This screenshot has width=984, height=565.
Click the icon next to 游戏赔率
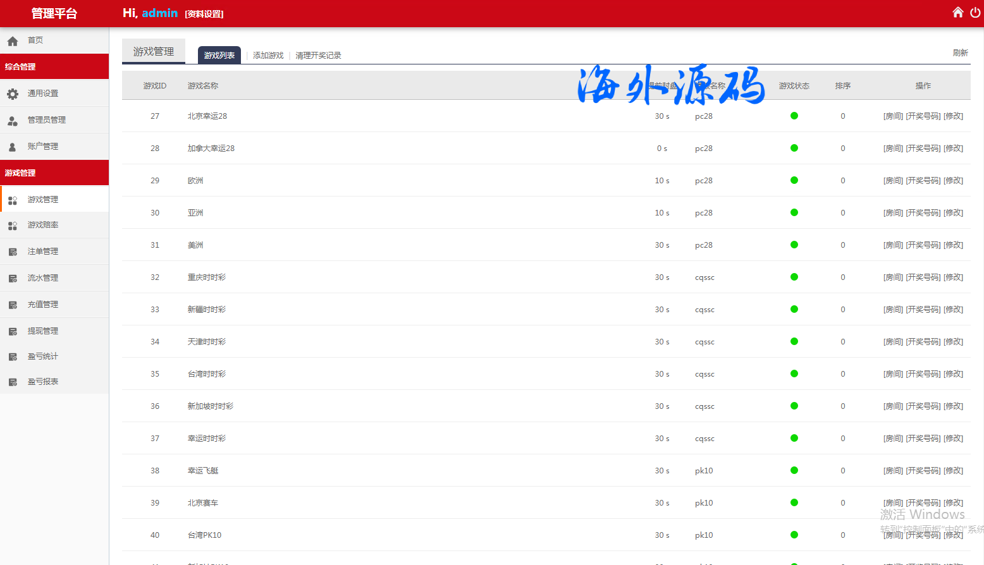(x=13, y=226)
